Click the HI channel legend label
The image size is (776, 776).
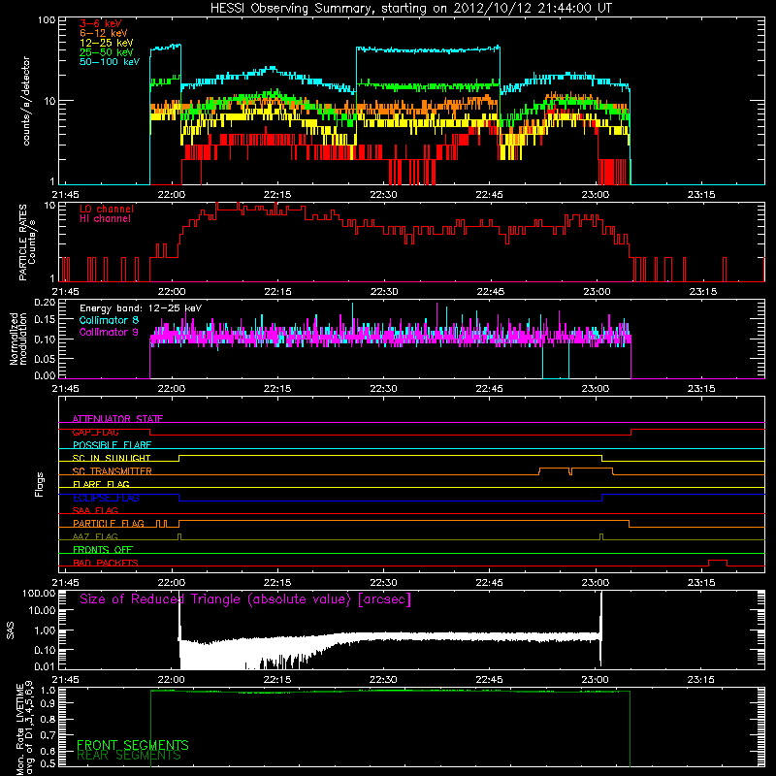(x=106, y=219)
